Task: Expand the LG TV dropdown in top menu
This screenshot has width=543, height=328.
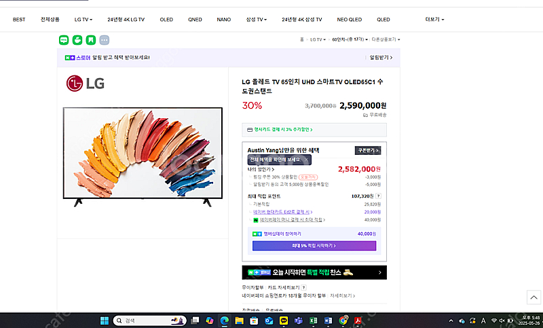Action: (83, 20)
